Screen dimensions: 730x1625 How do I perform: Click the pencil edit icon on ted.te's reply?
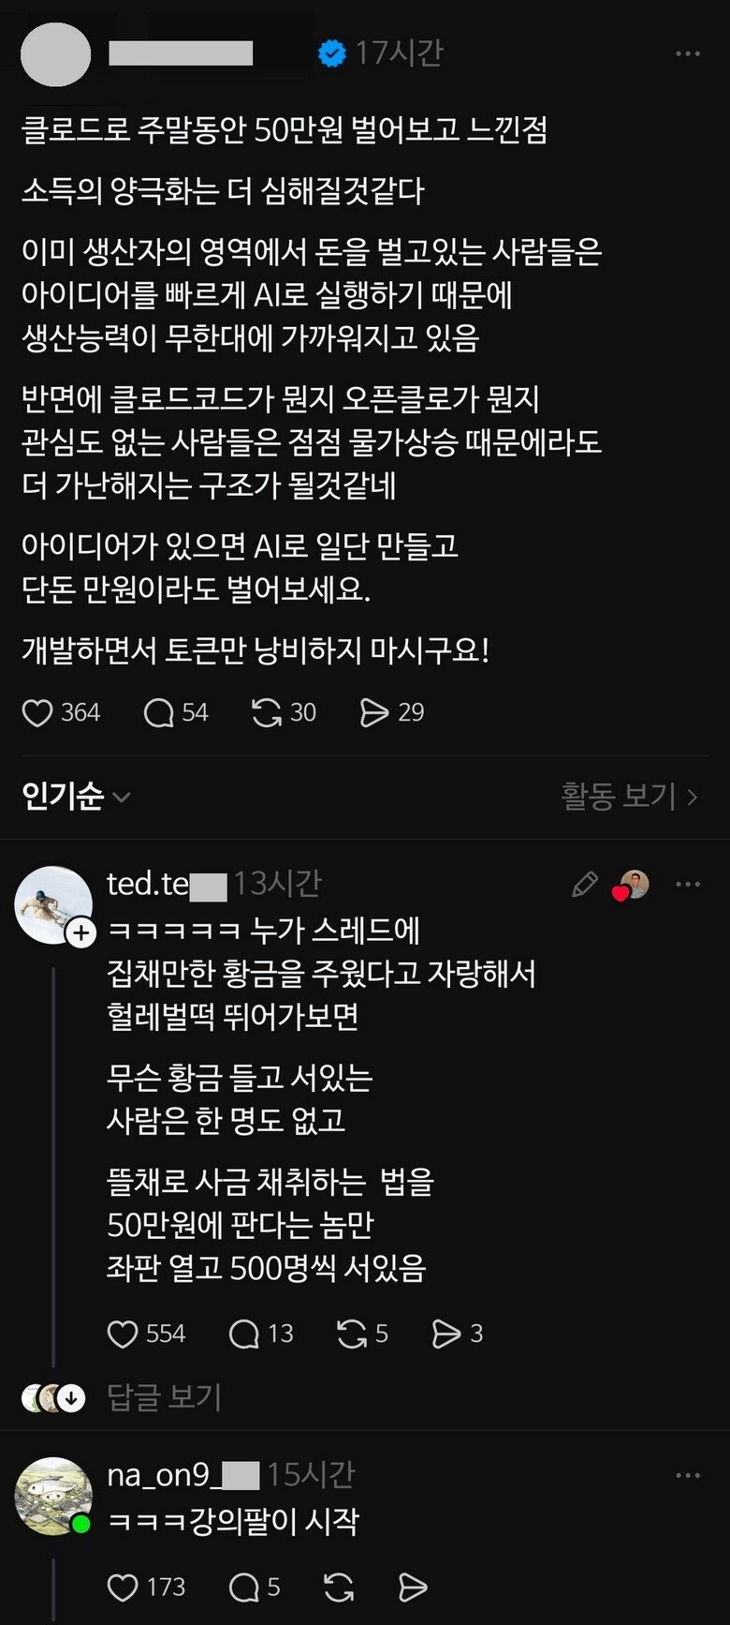(585, 884)
